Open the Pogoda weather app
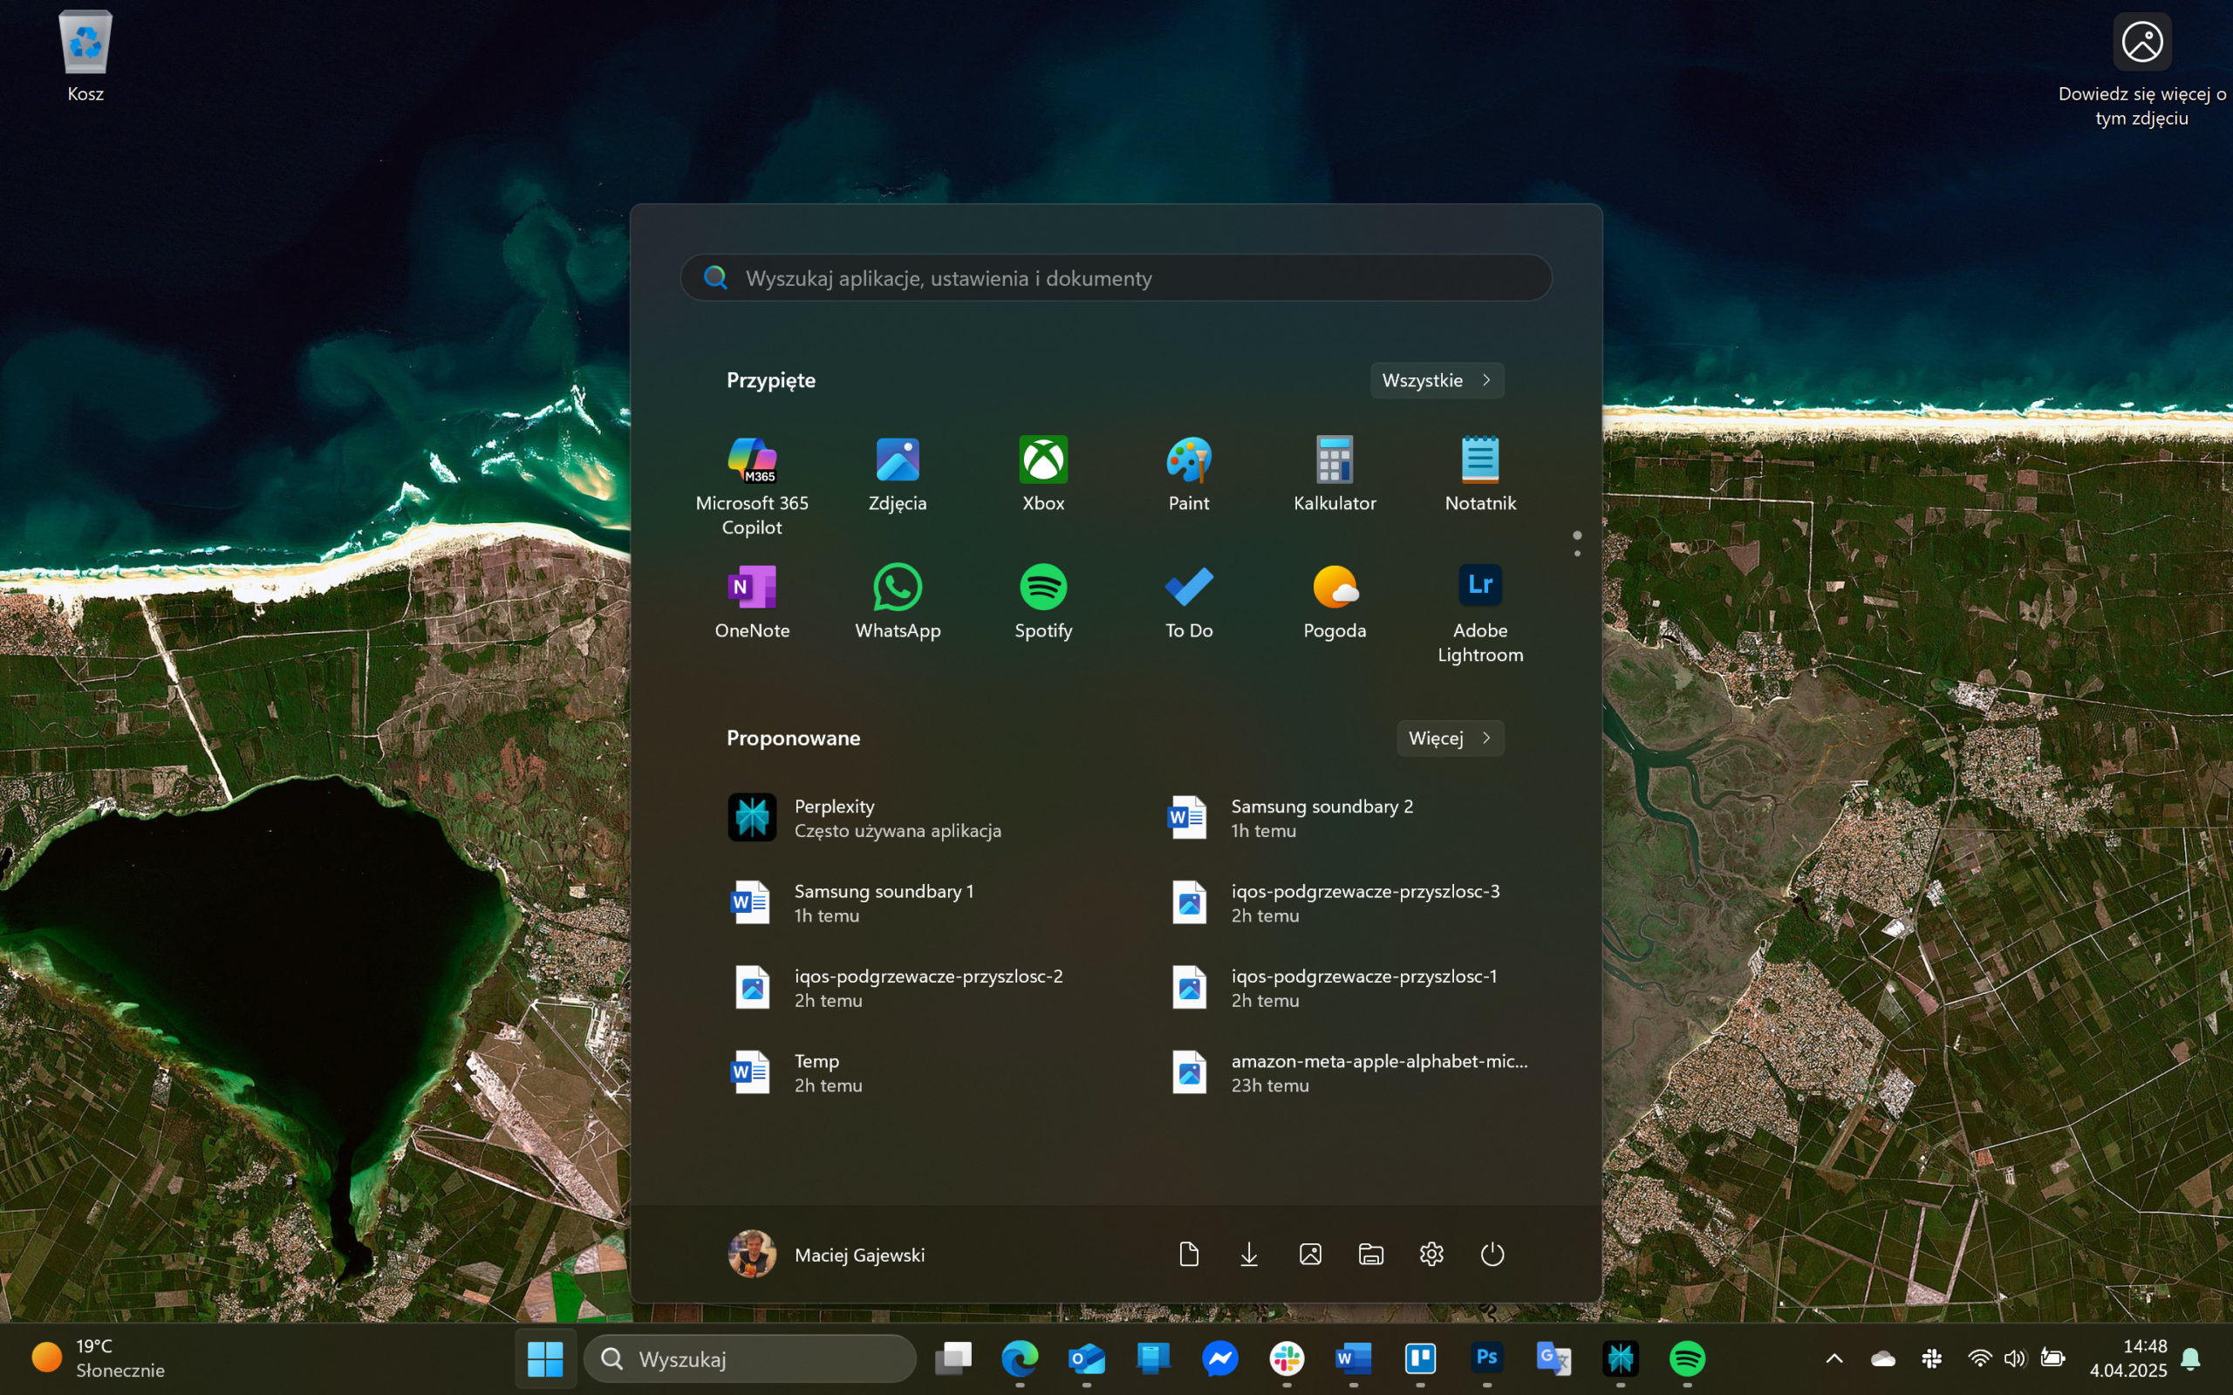2233x1395 pixels. tap(1335, 601)
